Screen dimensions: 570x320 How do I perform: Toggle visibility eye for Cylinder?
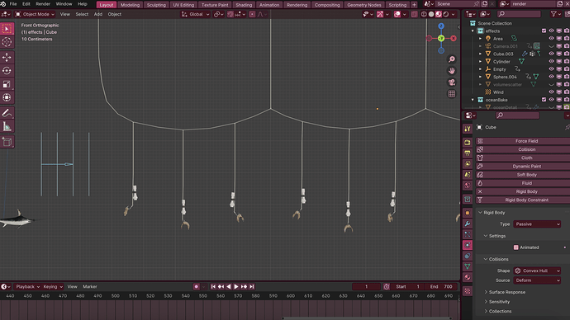(551, 61)
